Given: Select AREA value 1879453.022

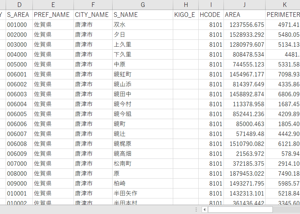Looking at the screenshot, I should [x=244, y=174].
